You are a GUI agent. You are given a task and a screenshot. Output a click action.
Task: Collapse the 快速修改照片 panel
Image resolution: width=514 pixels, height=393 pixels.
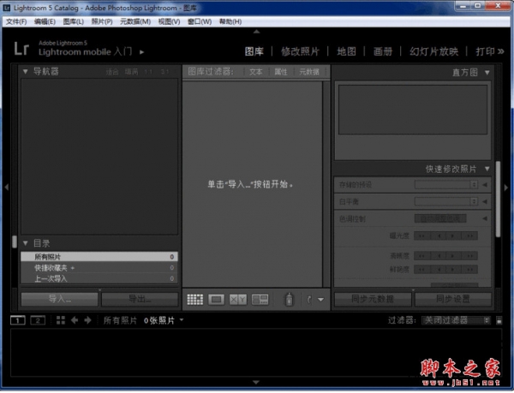tap(487, 169)
